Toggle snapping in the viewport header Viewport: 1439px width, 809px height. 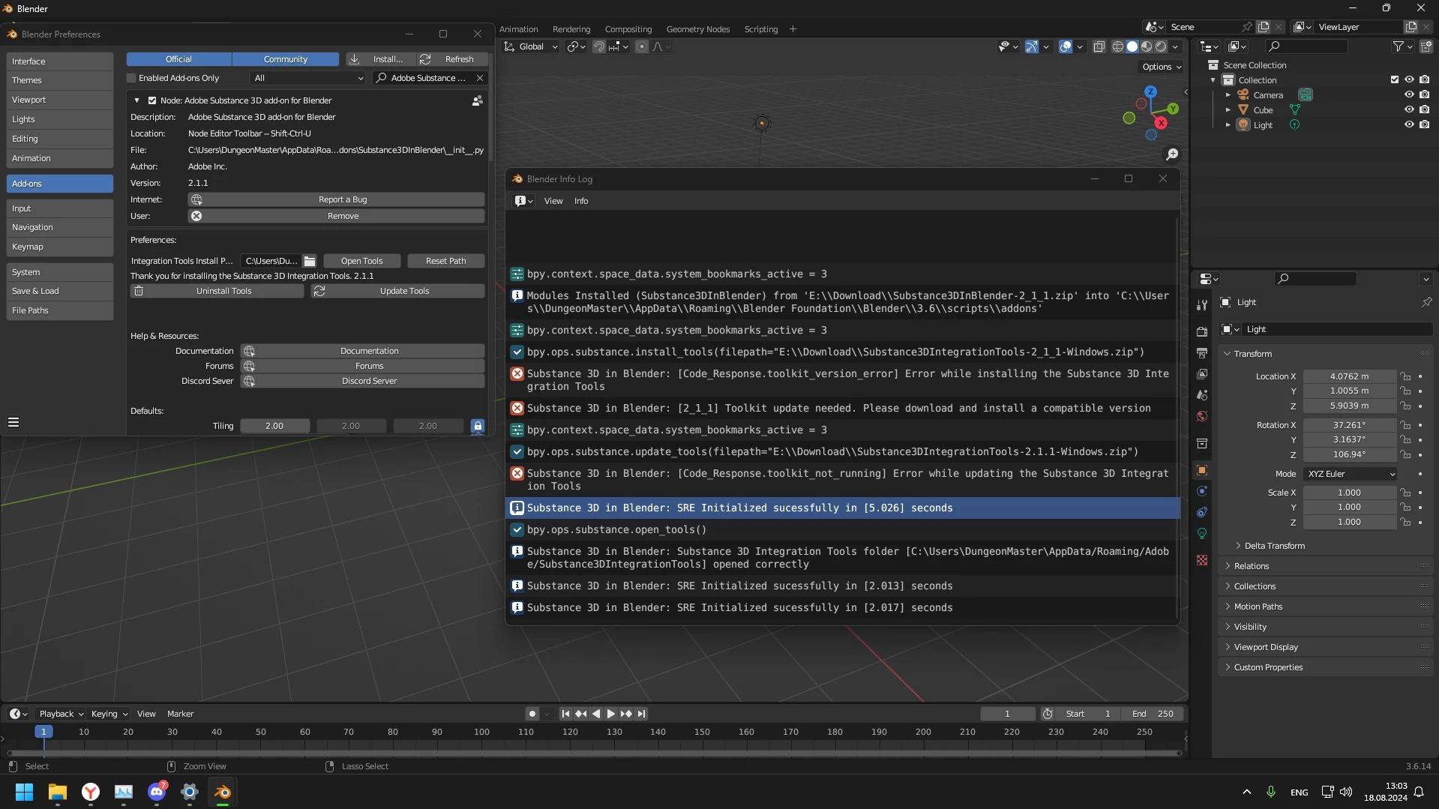pyautogui.click(x=598, y=46)
